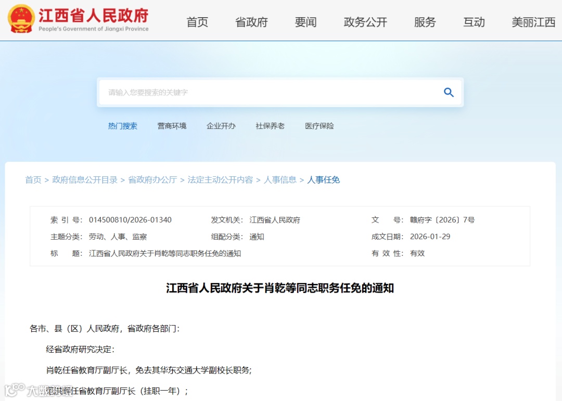Click the date 2026-01-29

coord(430,237)
